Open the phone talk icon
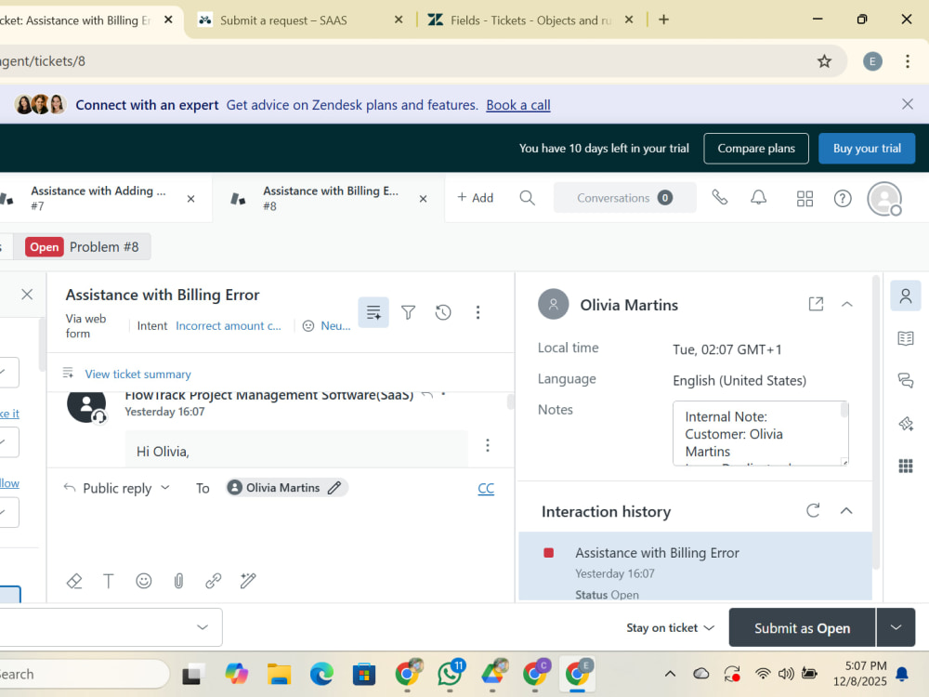929x697 pixels. 719,197
